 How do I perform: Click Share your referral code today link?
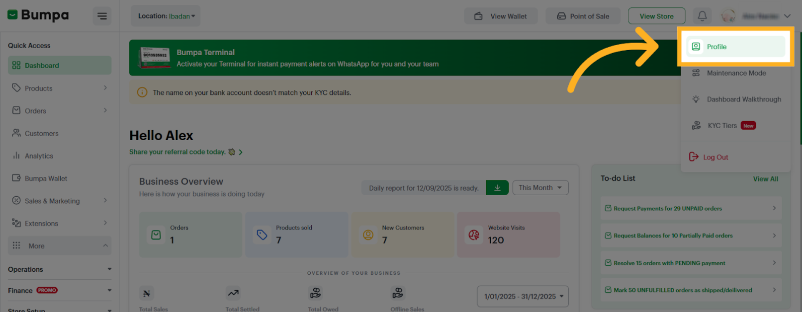(x=186, y=152)
